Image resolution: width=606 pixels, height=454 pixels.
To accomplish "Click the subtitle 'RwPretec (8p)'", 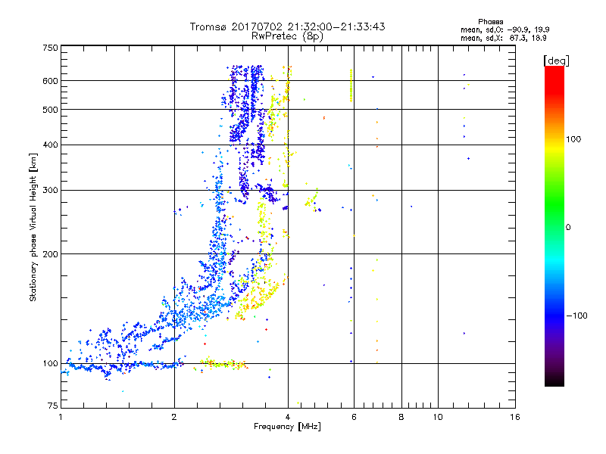I will [x=287, y=36].
